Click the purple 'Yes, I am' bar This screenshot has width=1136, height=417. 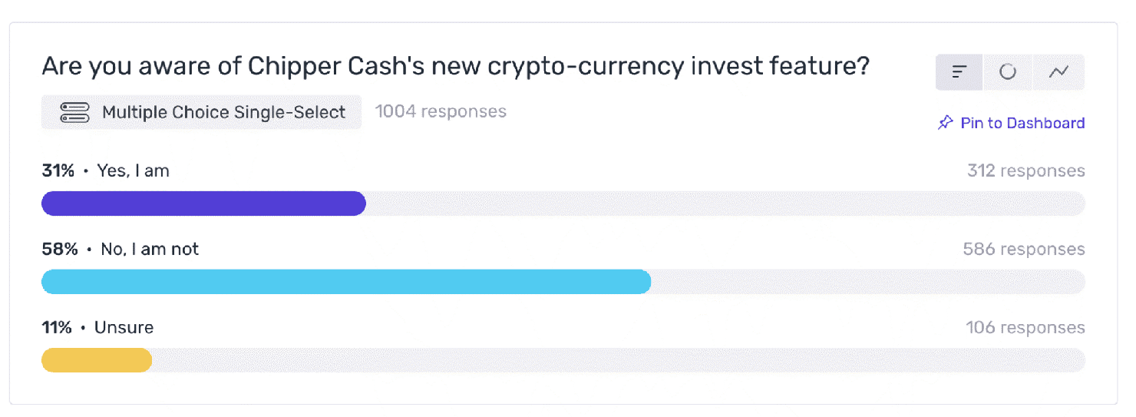[203, 204]
